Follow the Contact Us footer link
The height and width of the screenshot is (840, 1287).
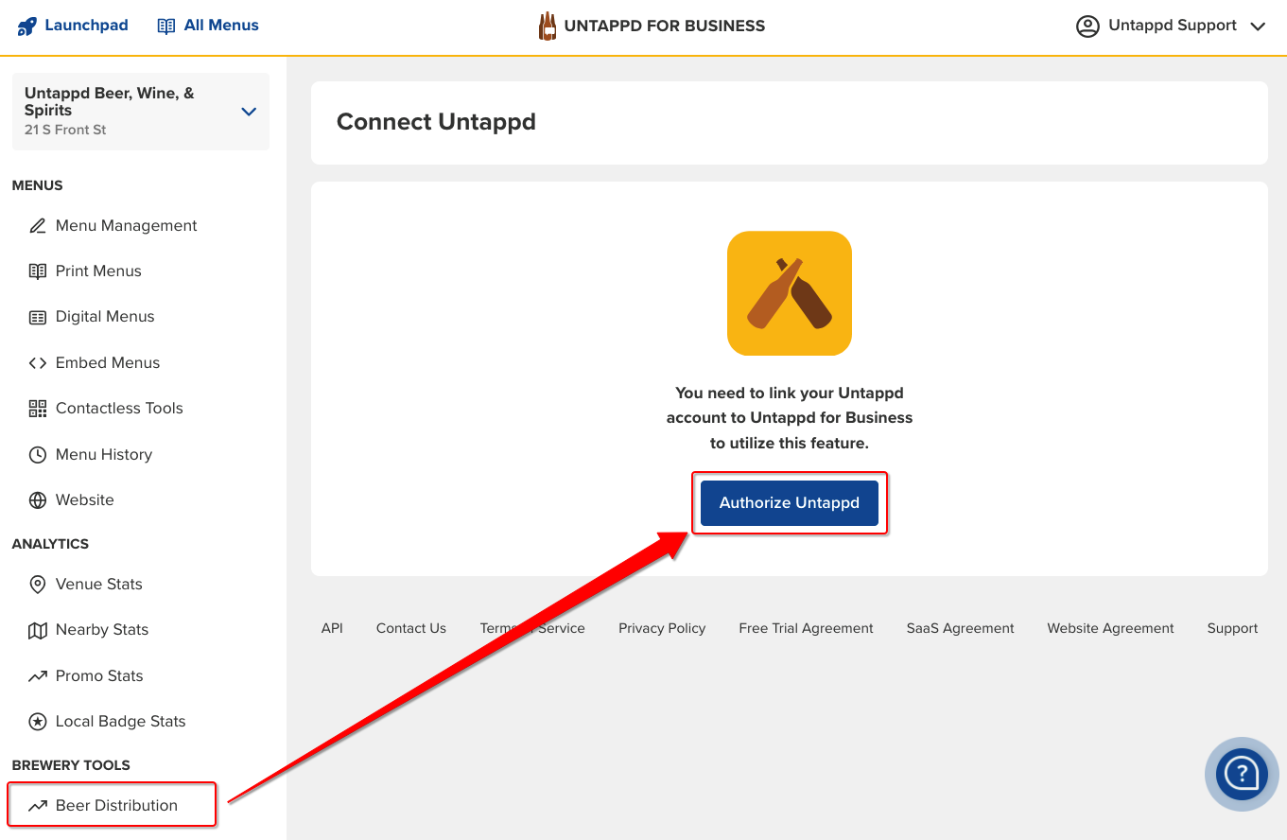tap(410, 628)
